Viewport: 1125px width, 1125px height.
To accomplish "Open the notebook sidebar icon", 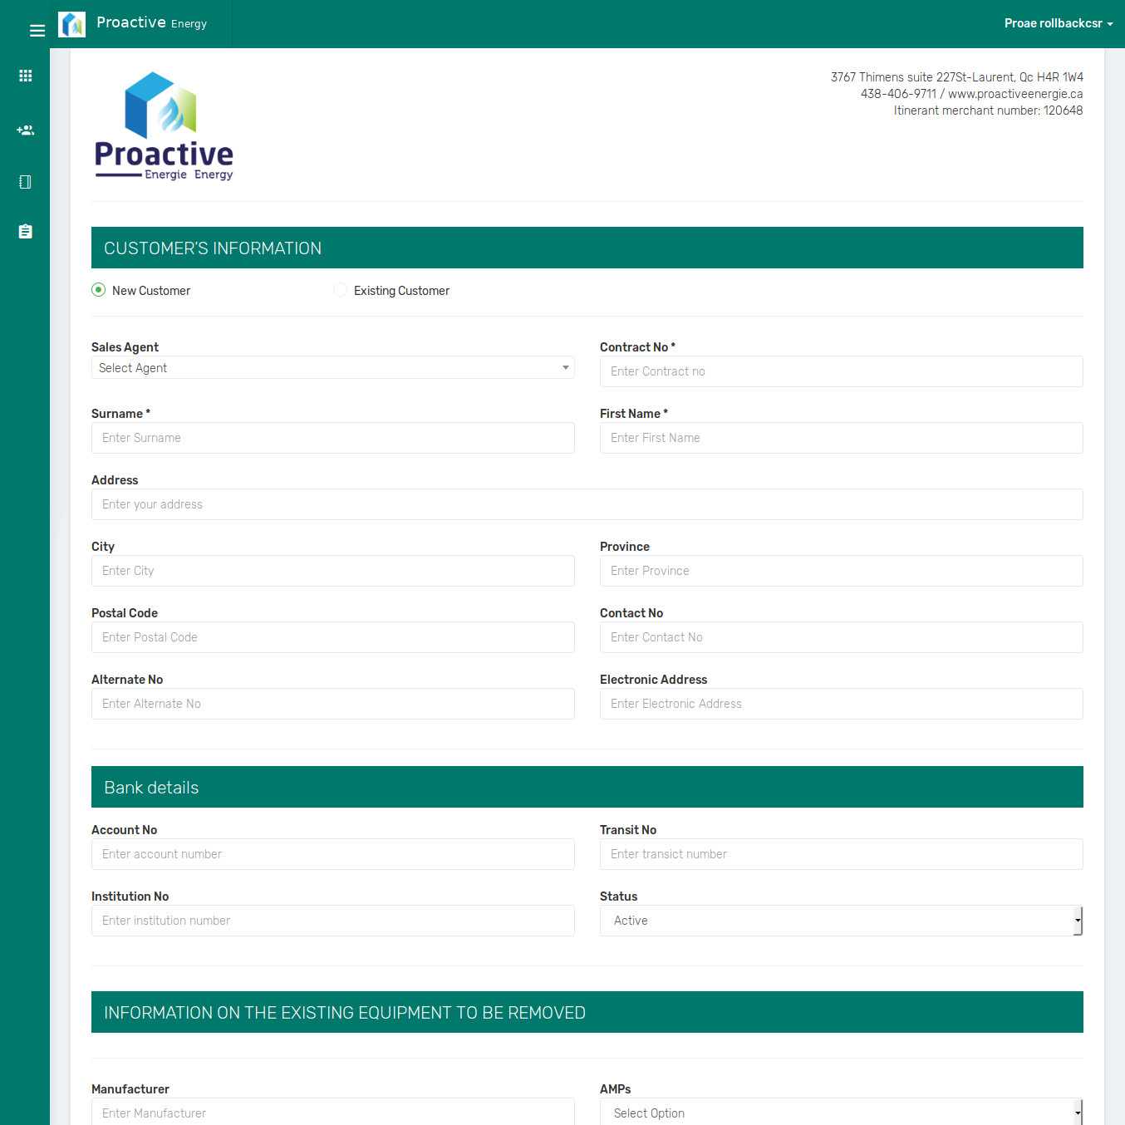I will [26, 182].
